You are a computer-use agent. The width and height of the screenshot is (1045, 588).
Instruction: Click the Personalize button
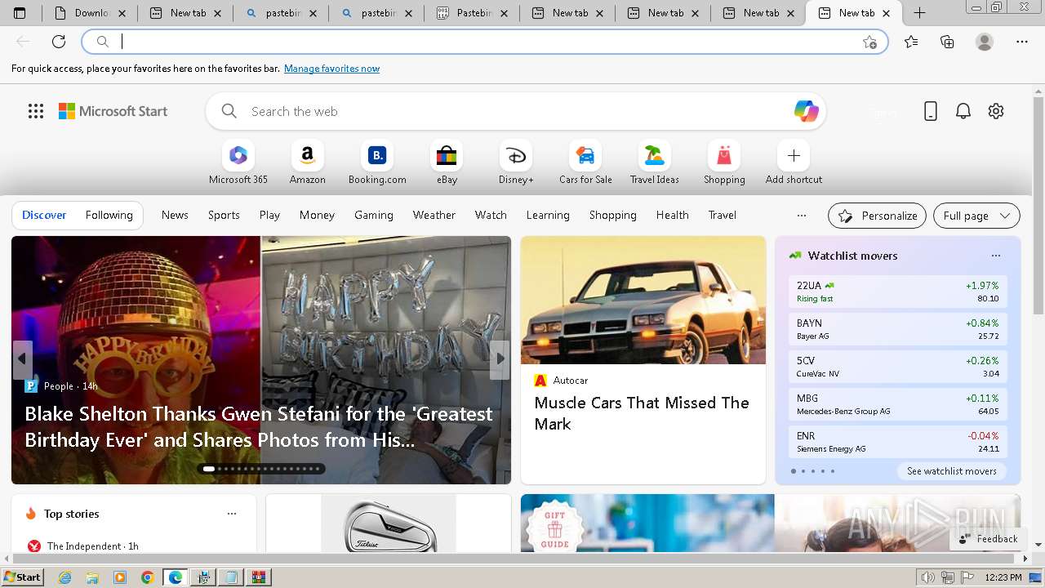coord(877,216)
